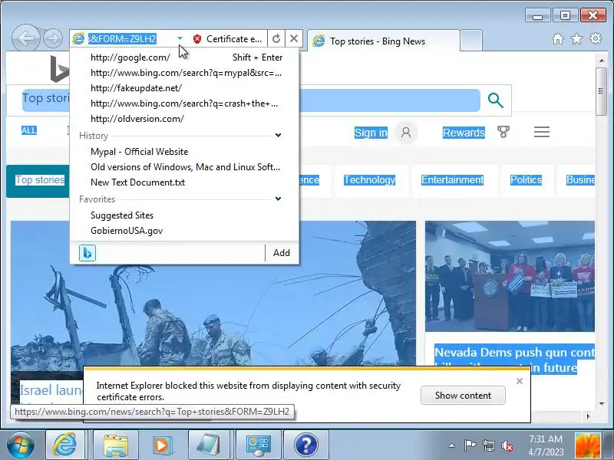Image resolution: width=614 pixels, height=460 pixels.
Task: Open File Explorer from taskbar
Action: click(115, 445)
